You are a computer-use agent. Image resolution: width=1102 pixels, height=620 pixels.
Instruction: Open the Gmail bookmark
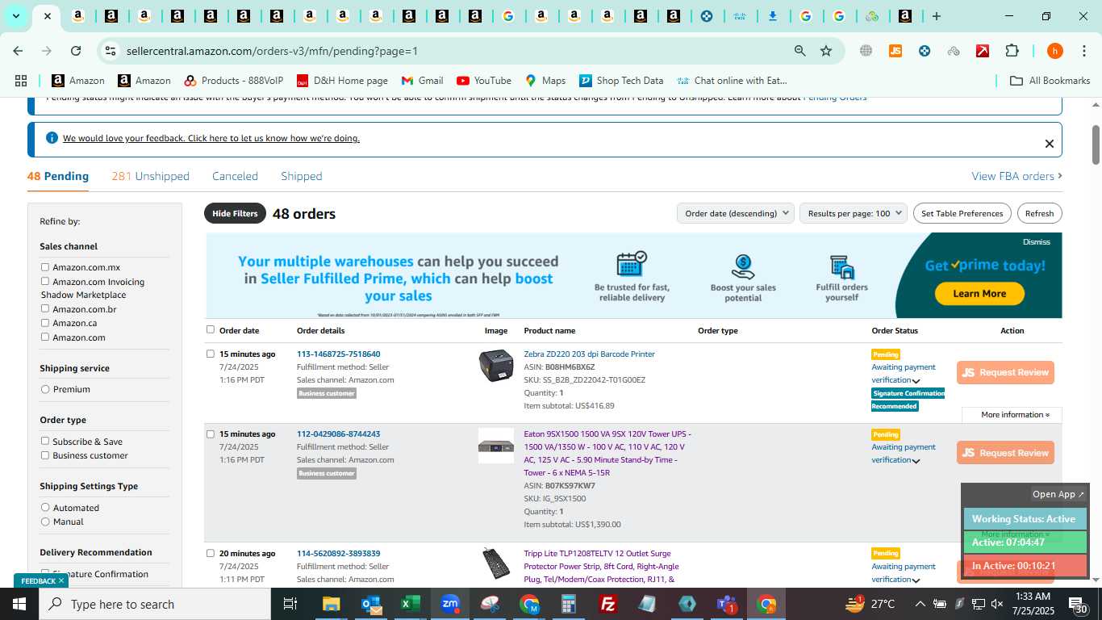point(422,81)
